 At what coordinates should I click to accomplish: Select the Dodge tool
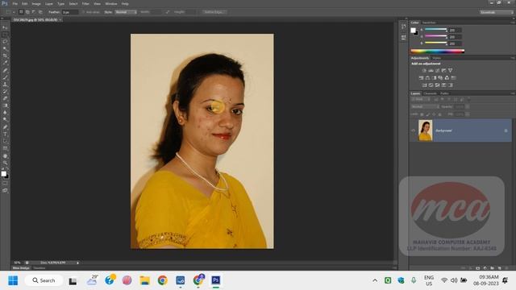[x=5, y=120]
